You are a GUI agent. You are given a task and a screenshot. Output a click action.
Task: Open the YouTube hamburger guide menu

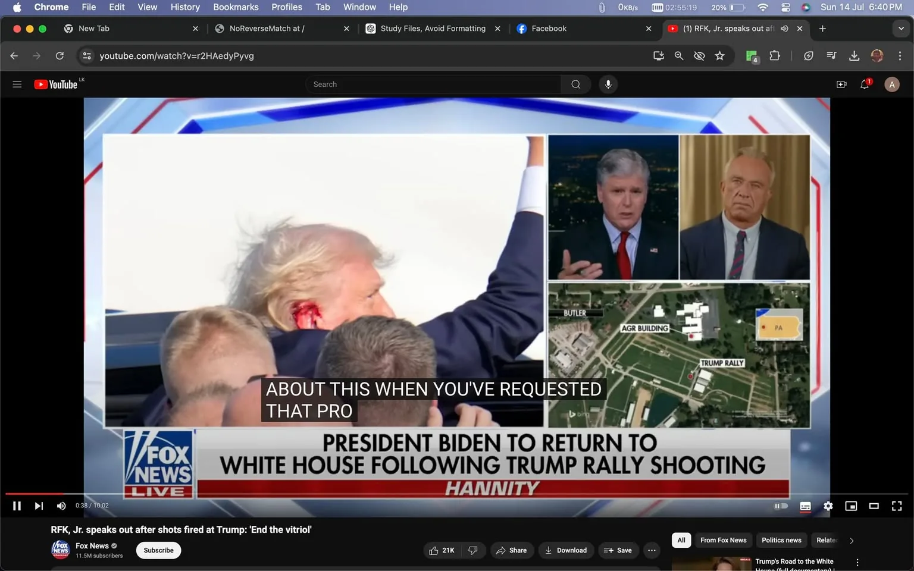17,84
